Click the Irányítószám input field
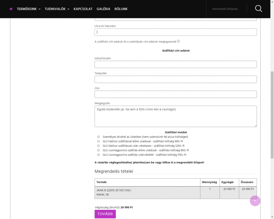The image size is (274, 219). [175, 64]
